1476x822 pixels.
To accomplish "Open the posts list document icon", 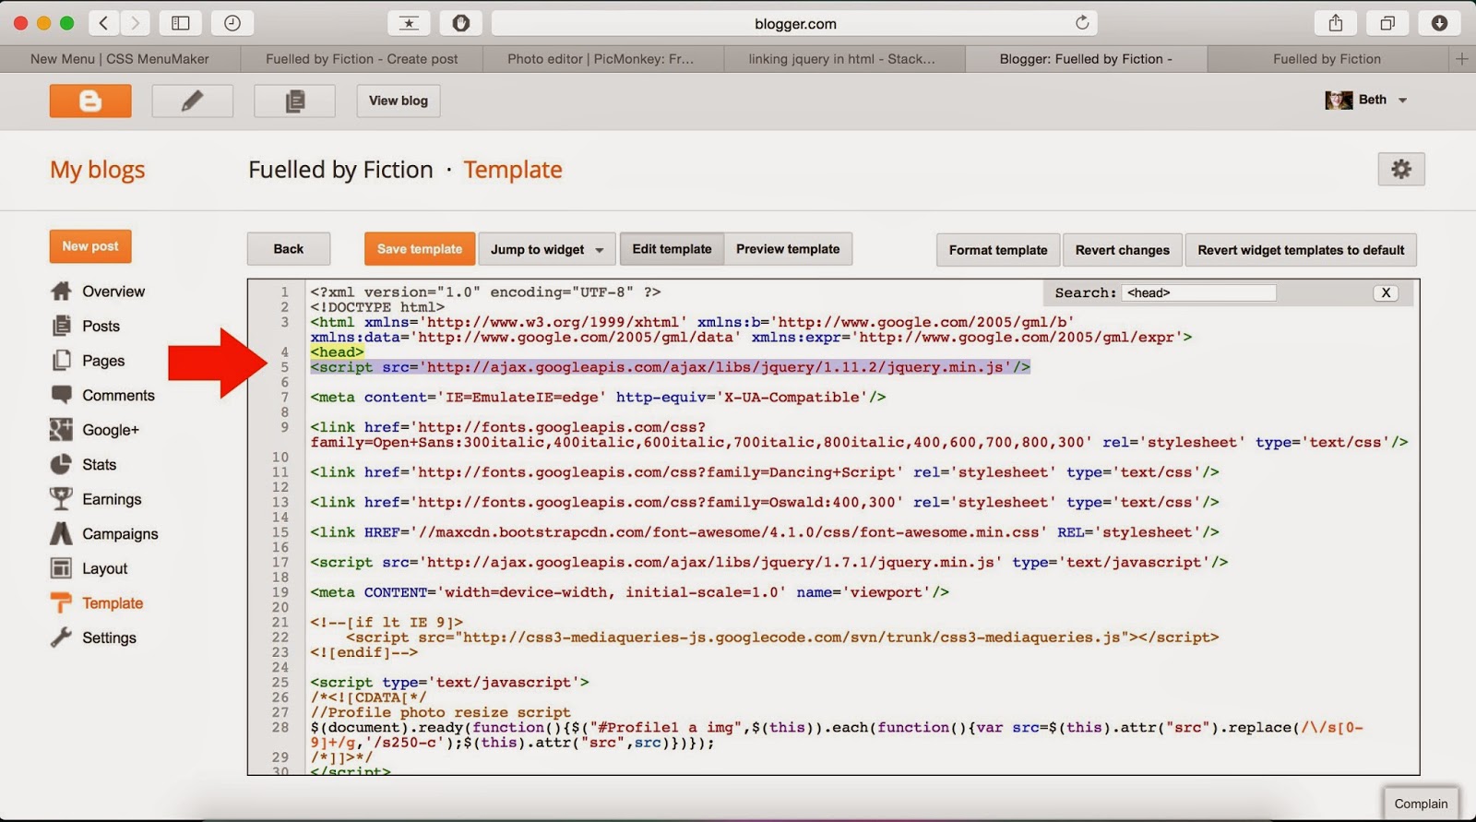I will [x=295, y=101].
